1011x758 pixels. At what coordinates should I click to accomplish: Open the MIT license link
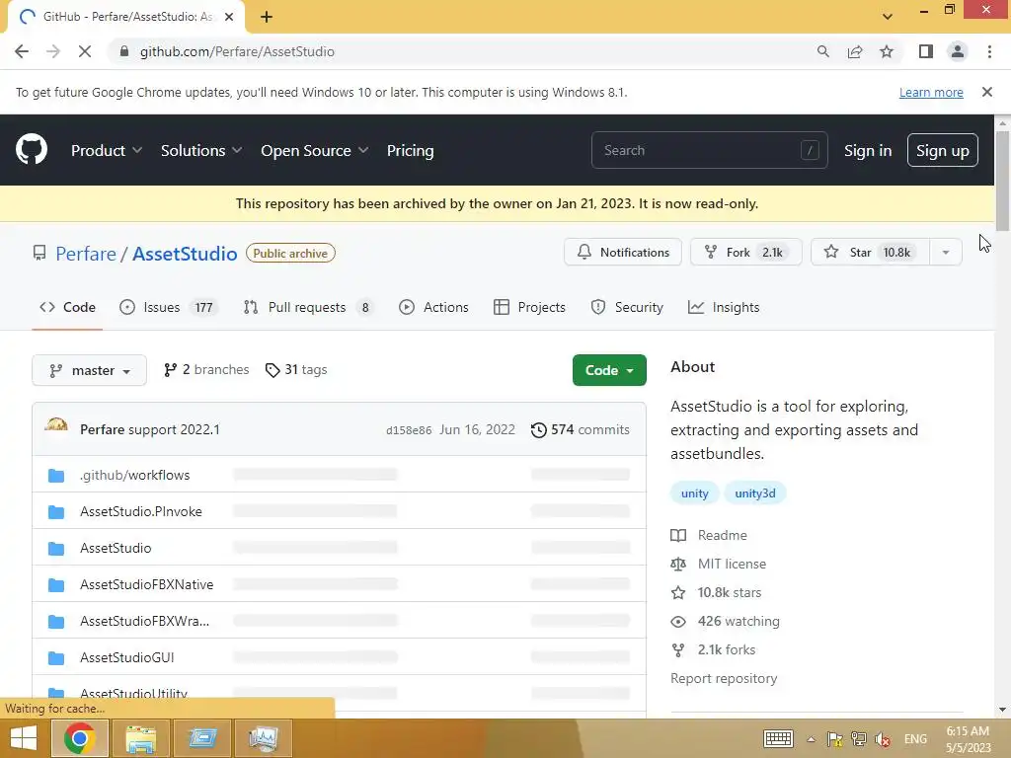click(719, 564)
